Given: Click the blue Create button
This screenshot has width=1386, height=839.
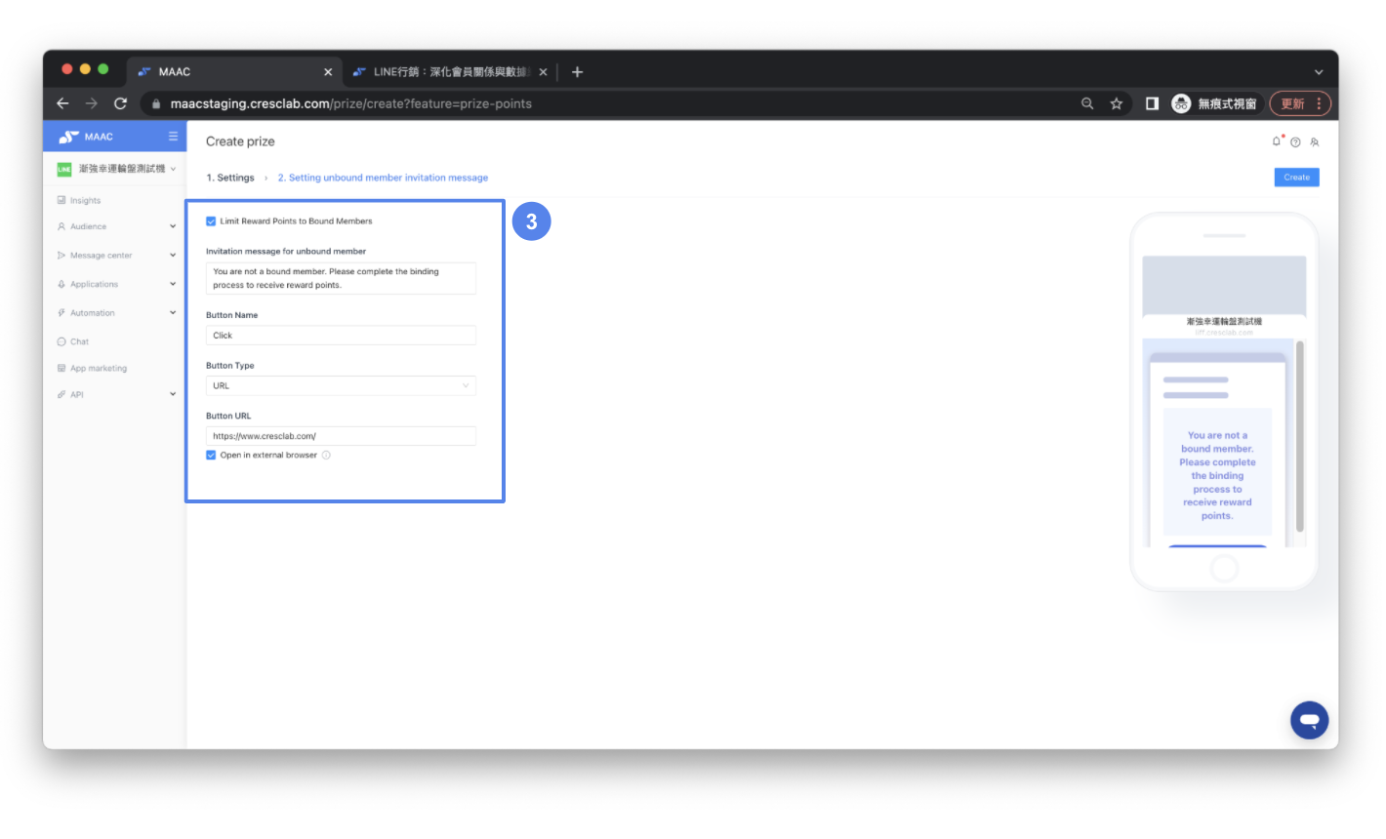Looking at the screenshot, I should pos(1296,178).
